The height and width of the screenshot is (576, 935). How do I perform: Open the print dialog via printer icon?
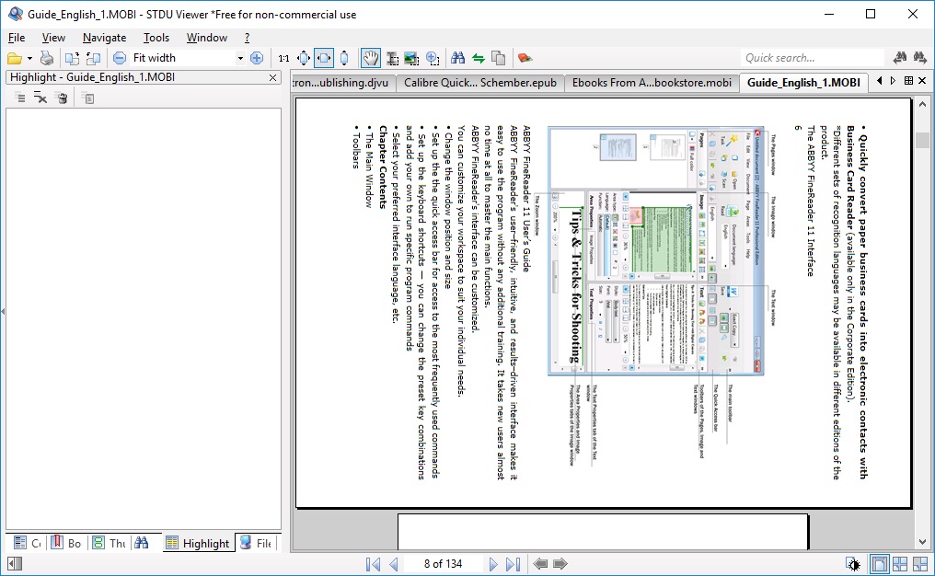(46, 57)
